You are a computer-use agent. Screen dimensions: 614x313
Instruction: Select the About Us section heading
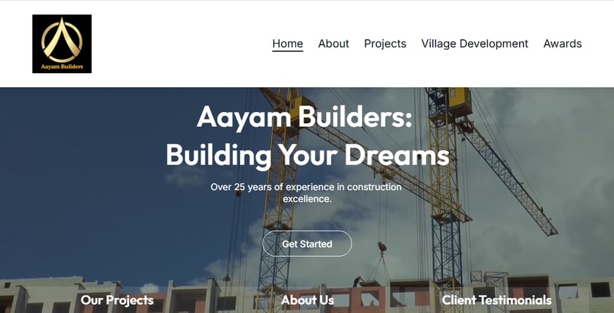308,300
